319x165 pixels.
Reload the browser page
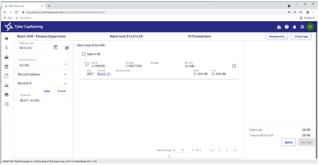coord(17,12)
